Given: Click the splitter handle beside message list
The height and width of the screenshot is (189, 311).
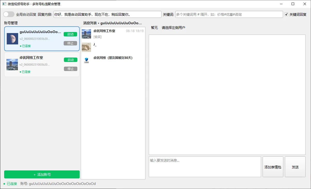Looking at the screenshot, I should pyautogui.click(x=146, y=100).
